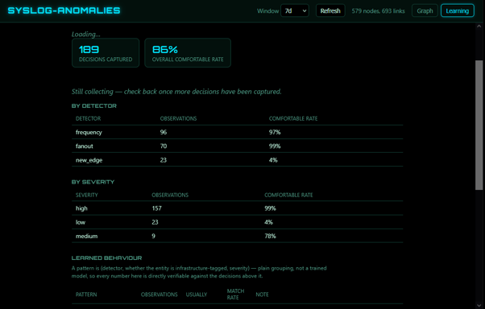Open the Window 7d dropdown
This screenshot has height=309, width=485.
pyautogui.click(x=295, y=10)
